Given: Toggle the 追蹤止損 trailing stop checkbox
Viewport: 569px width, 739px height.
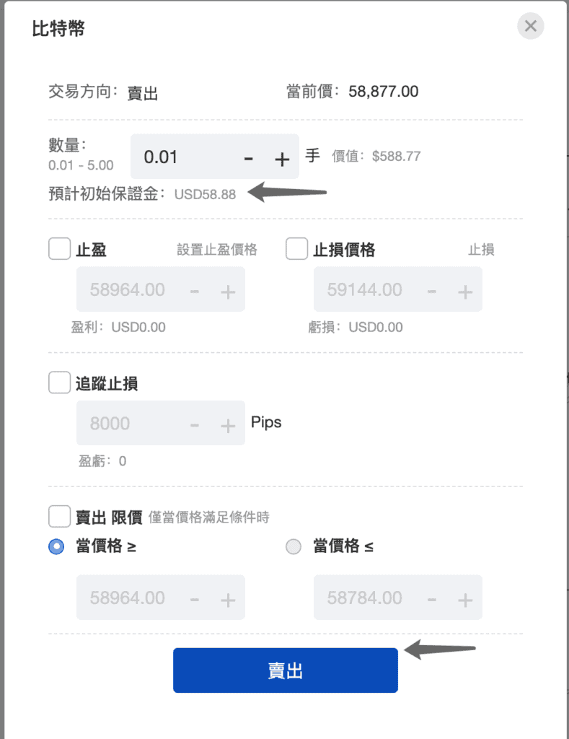Looking at the screenshot, I should tap(59, 382).
